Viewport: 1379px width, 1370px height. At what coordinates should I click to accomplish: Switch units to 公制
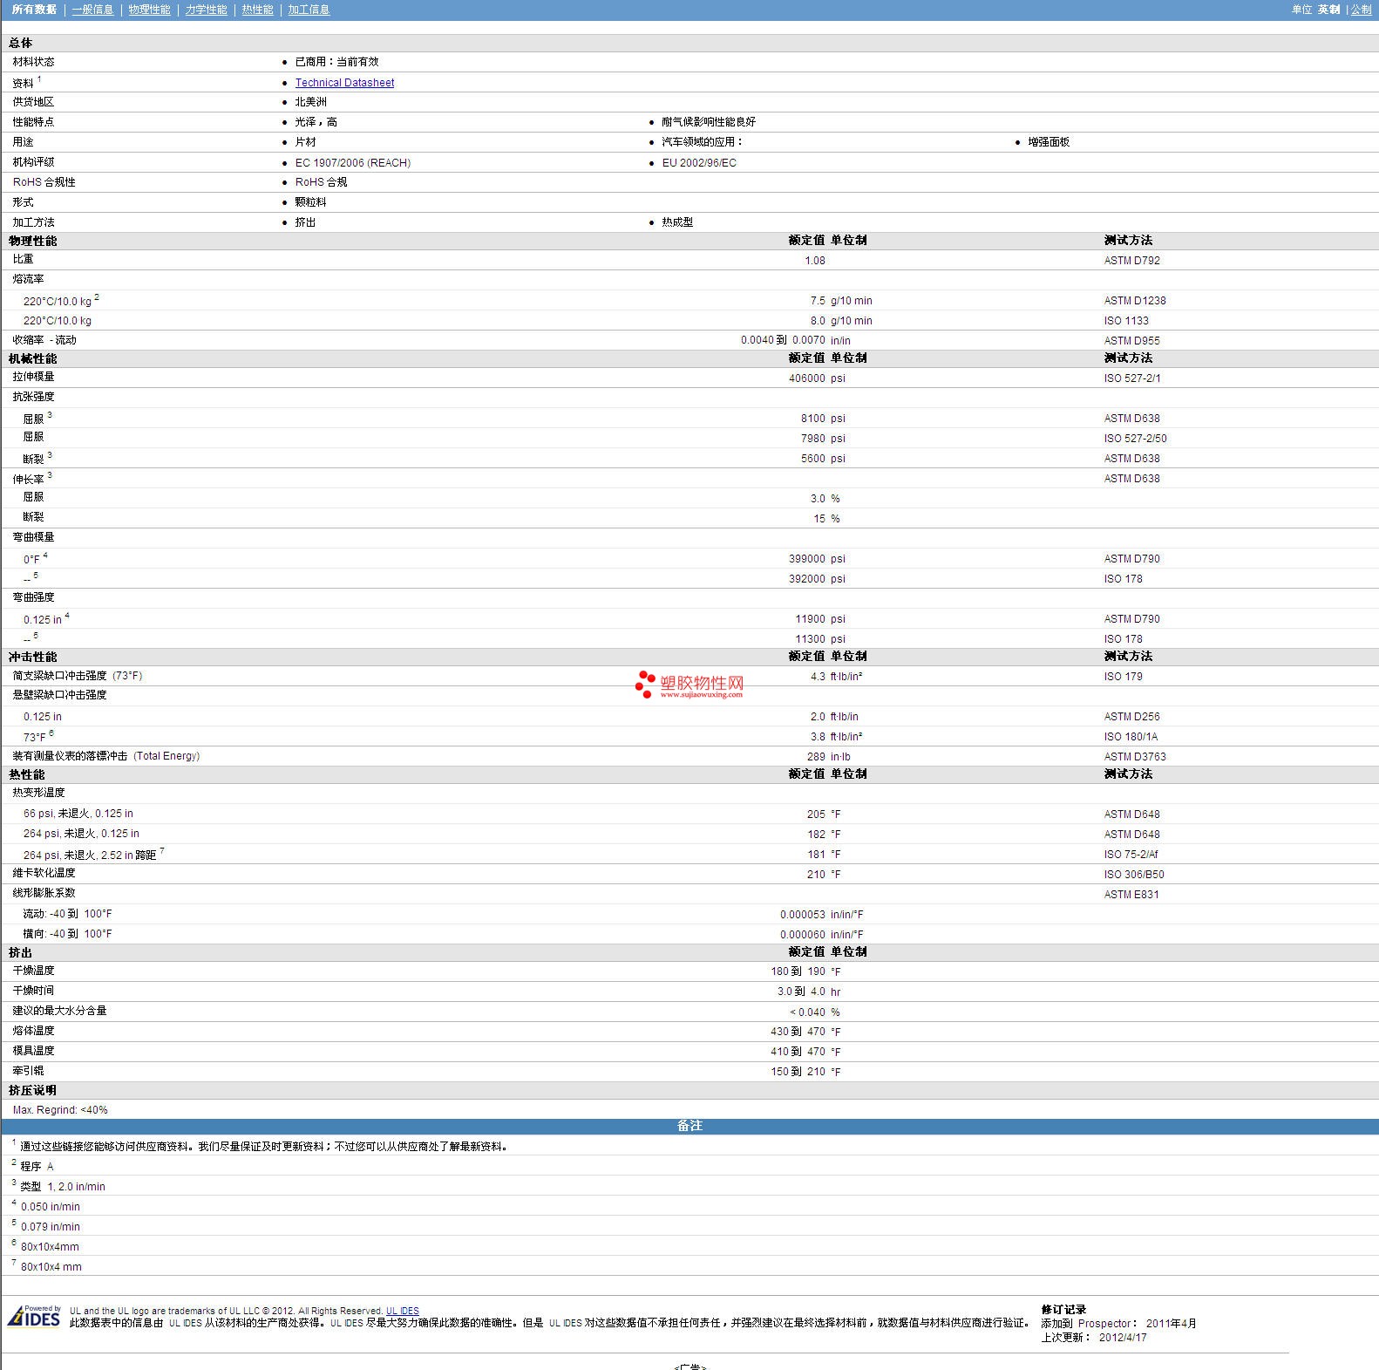coord(1361,10)
